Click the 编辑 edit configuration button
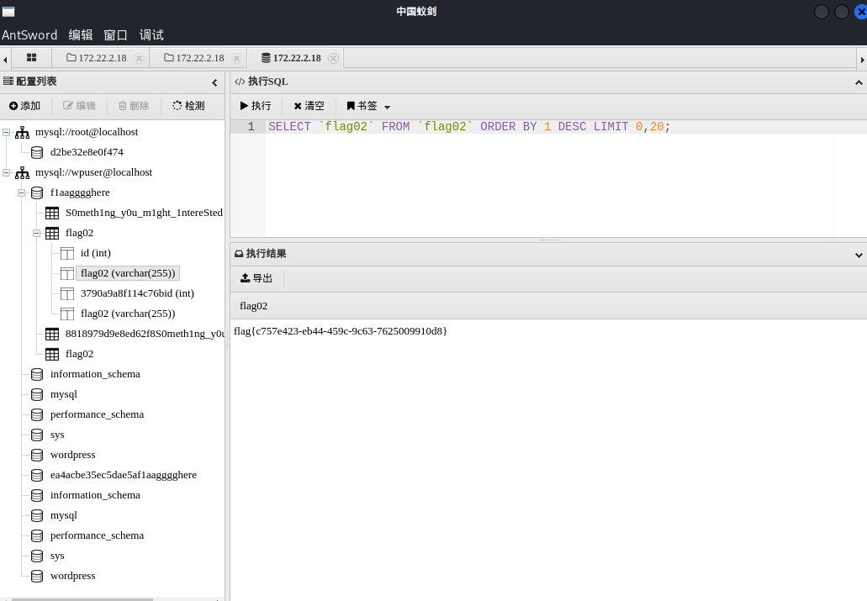This screenshot has height=601, width=867. tap(79, 106)
